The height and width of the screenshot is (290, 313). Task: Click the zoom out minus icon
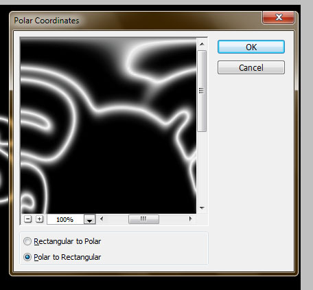pyautogui.click(x=27, y=219)
